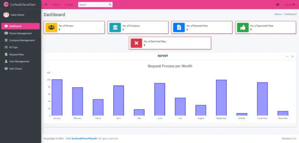Click the Celia Gomez username text
The width and height of the screenshot is (299, 143).
point(18,15)
